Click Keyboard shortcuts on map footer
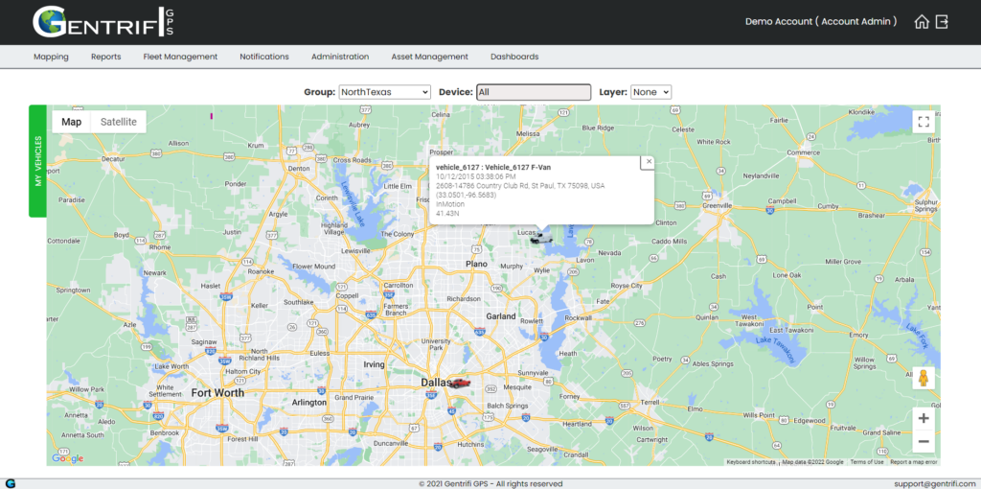 click(751, 462)
